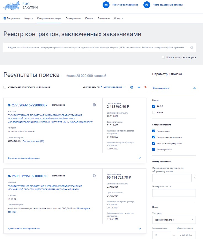Print contract № 2505012951321000159

pyautogui.click(x=94, y=176)
